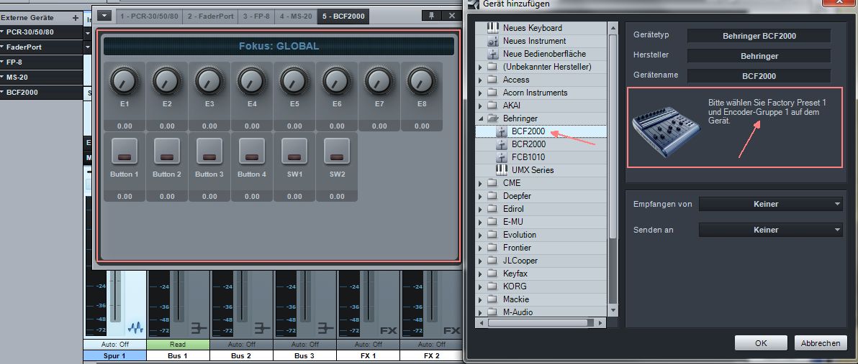This screenshot has width=858, height=364.
Task: Expand FP-8 in Externe Geräte
Action: 3,62
